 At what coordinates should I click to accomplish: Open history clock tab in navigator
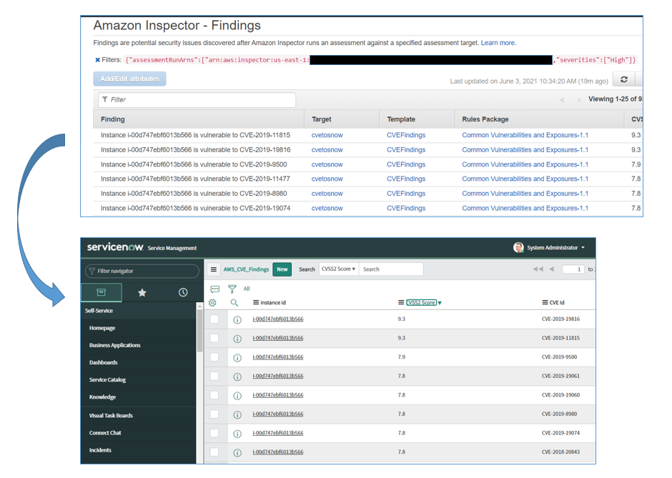coord(183,292)
